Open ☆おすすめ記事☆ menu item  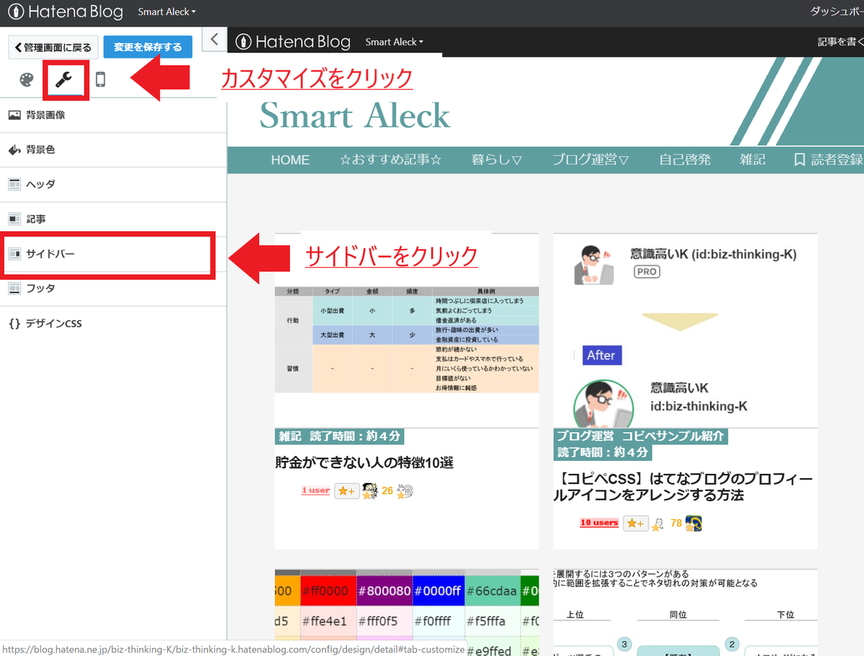coord(390,160)
